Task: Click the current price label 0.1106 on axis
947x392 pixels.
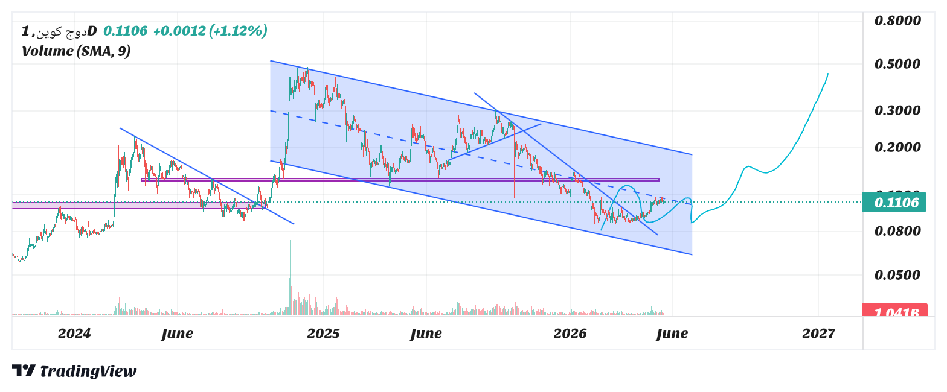Action: pyautogui.click(x=894, y=203)
